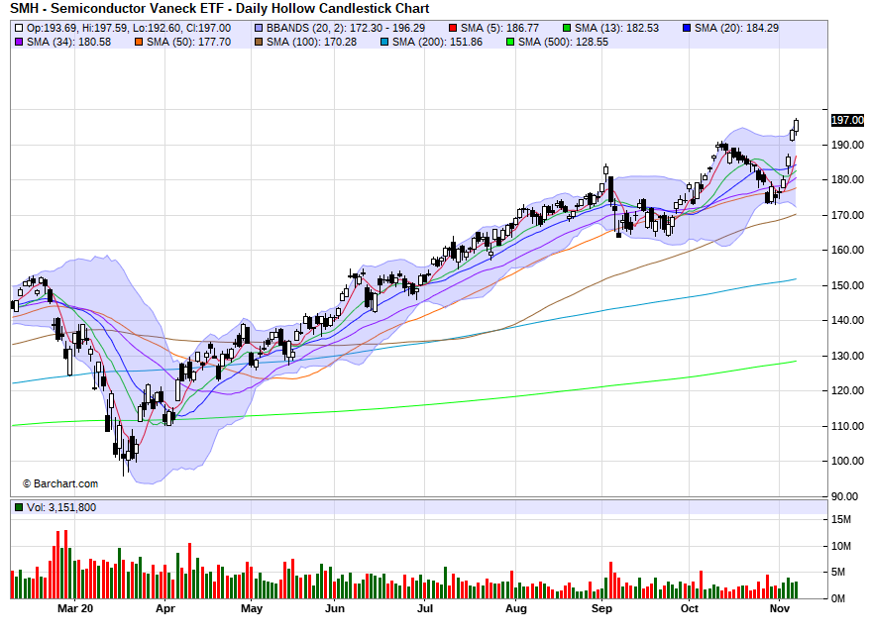
Task: Click the Oct date axis label
Action: point(690,608)
